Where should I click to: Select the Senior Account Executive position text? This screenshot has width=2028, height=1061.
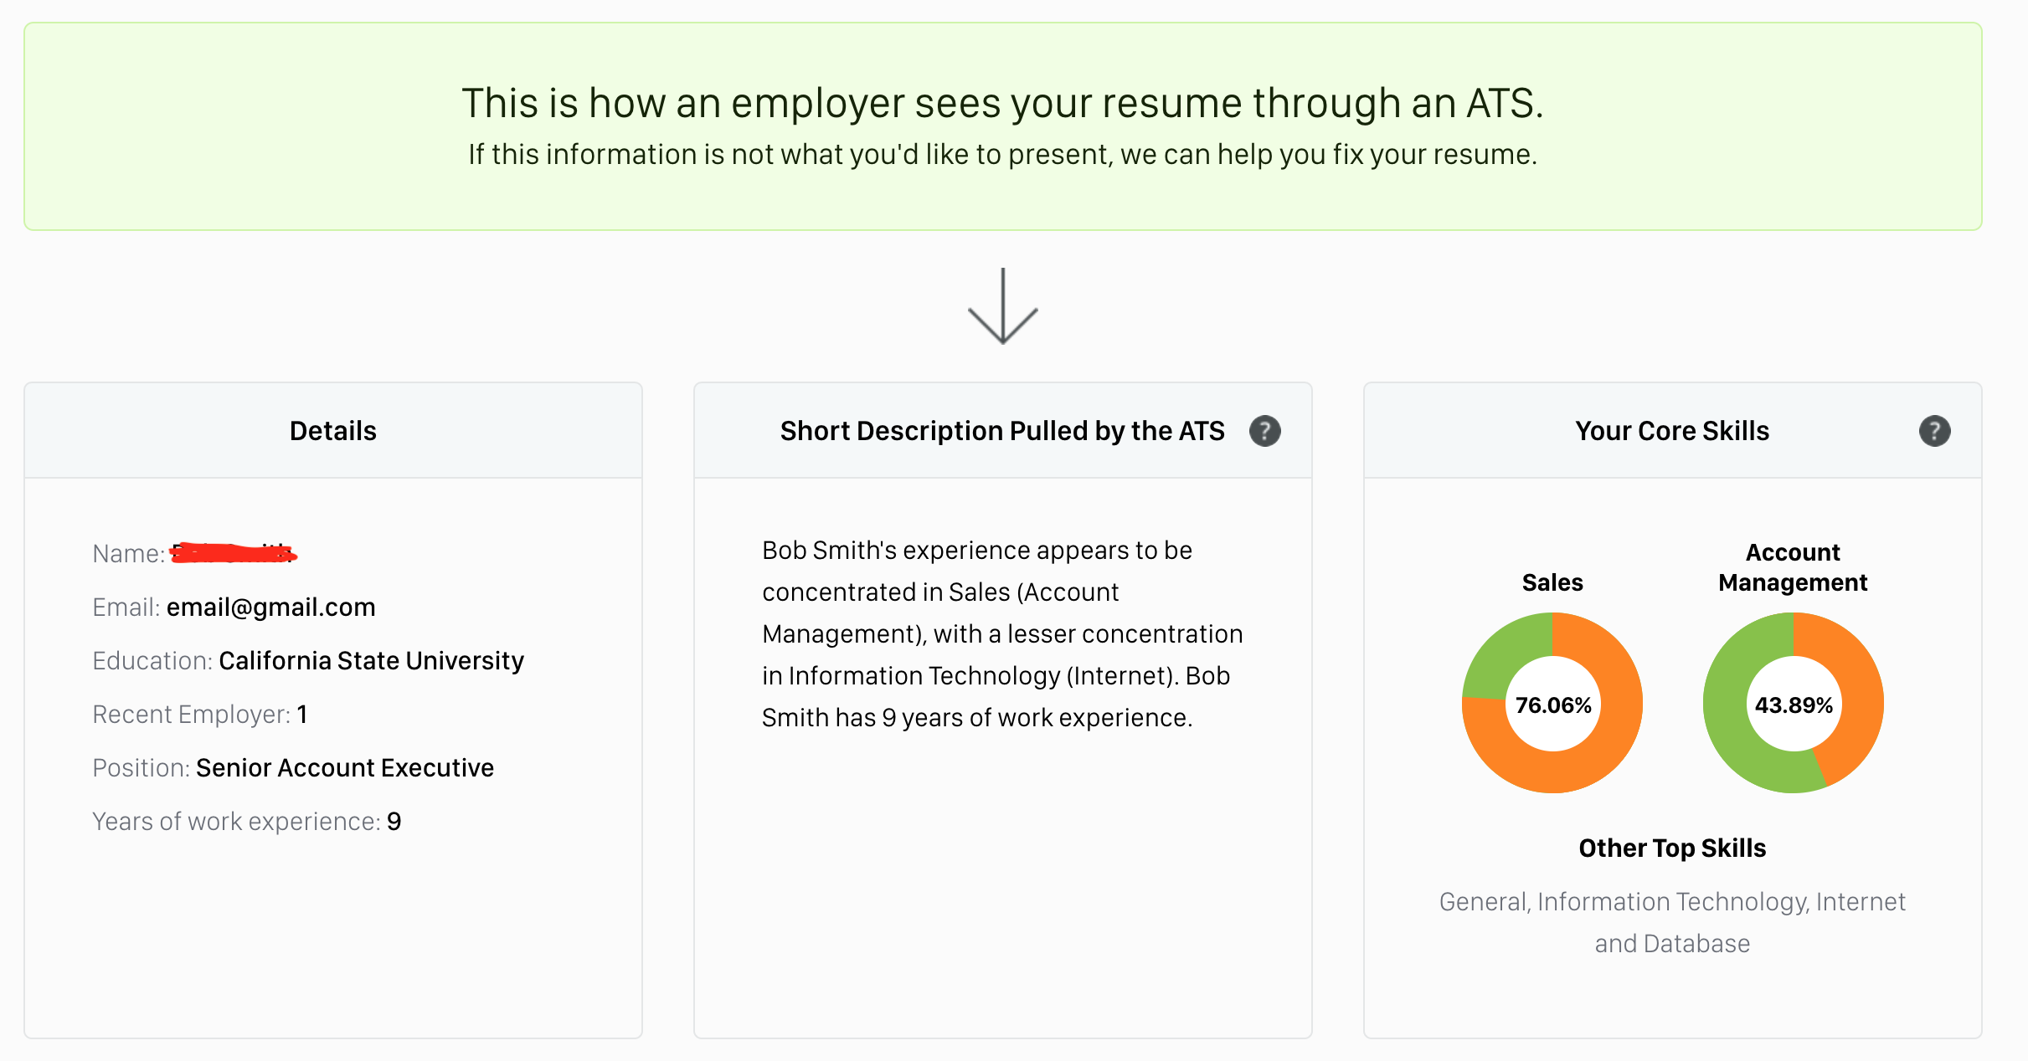pyautogui.click(x=345, y=768)
